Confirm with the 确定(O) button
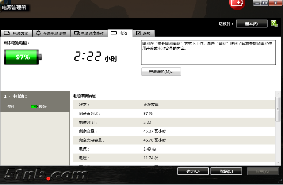 193,171
